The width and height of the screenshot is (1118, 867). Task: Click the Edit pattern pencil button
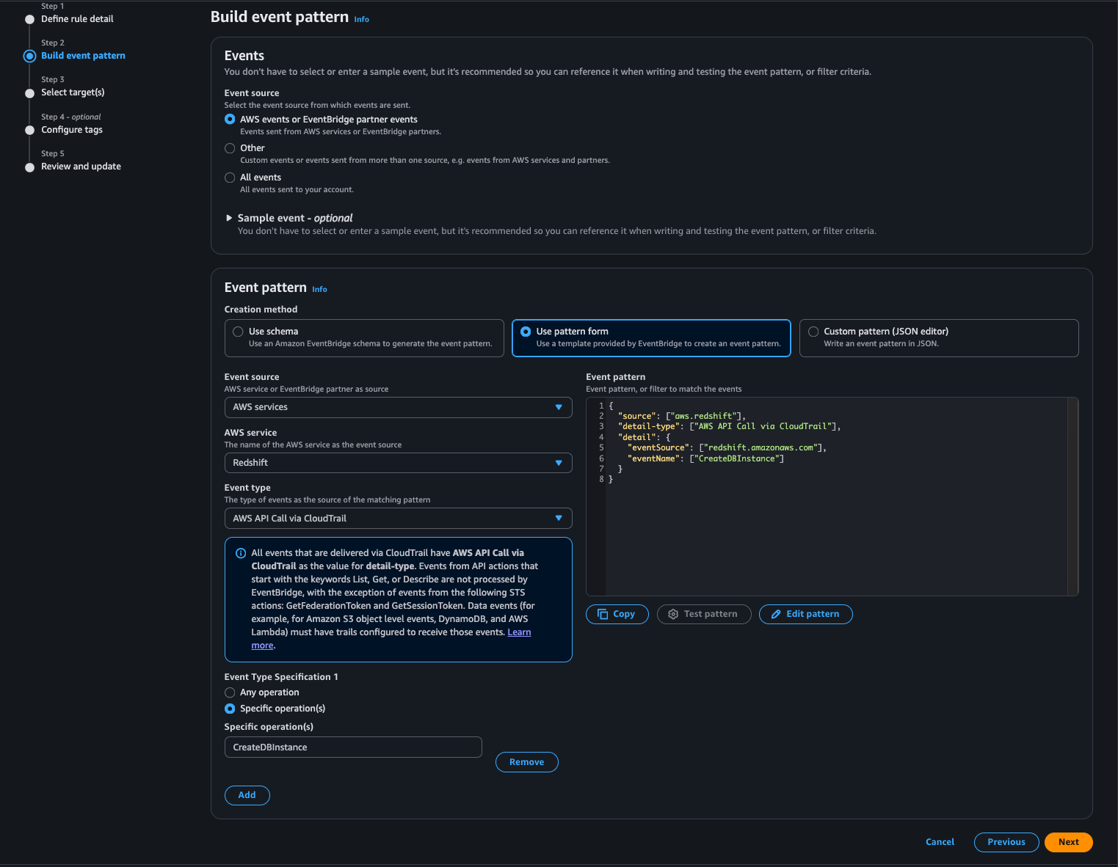[x=805, y=614]
